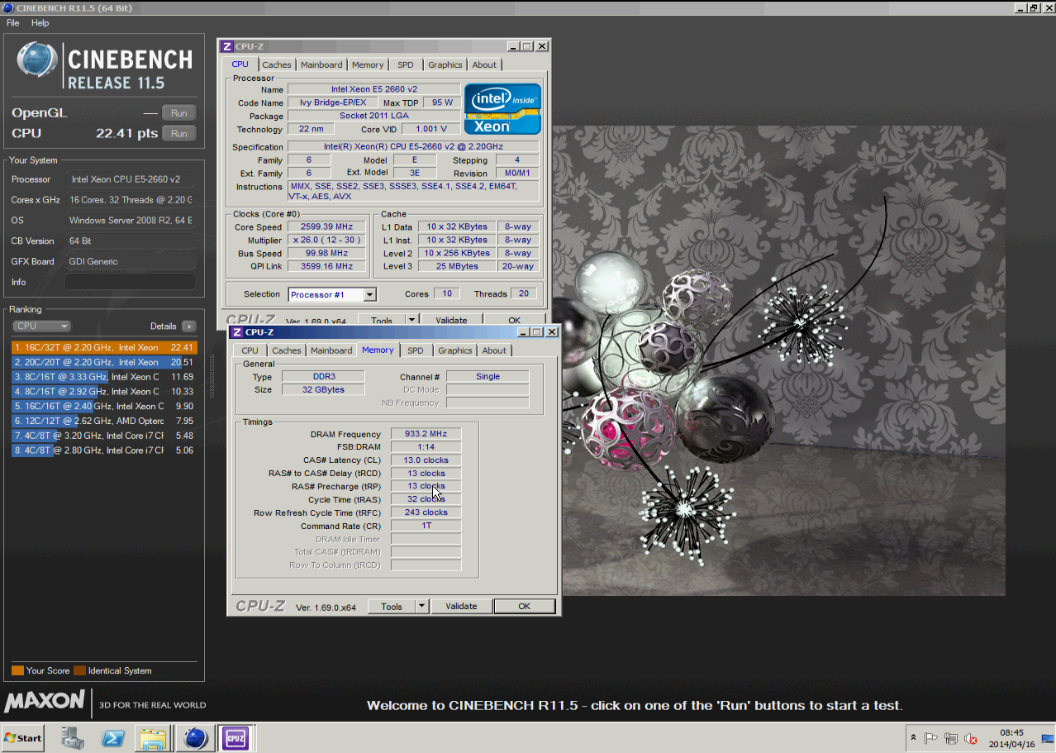Open the Windows Start menu
This screenshot has width=1056, height=753.
point(23,738)
